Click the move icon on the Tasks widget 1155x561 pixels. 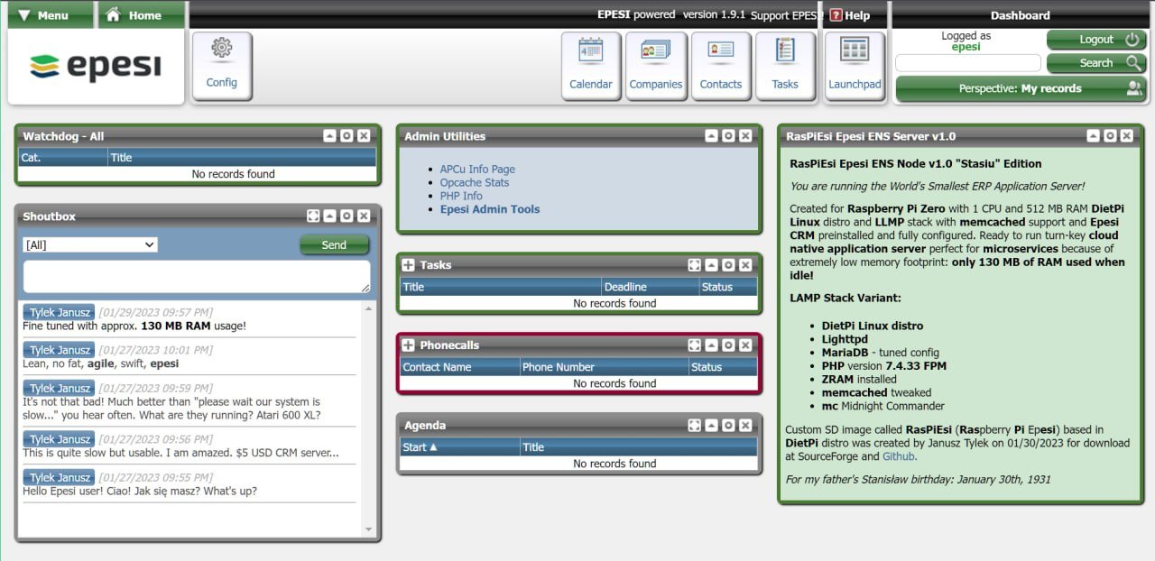(694, 264)
